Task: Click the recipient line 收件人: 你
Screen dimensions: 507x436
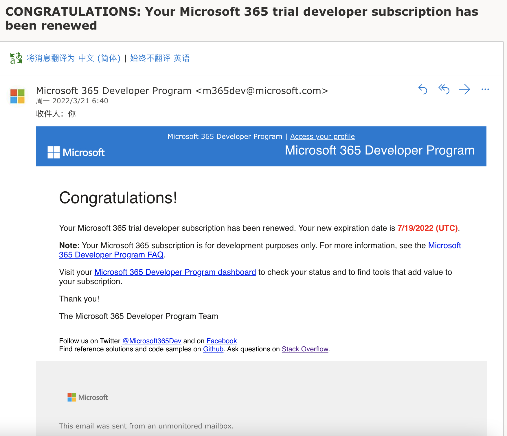Action: pyautogui.click(x=56, y=114)
